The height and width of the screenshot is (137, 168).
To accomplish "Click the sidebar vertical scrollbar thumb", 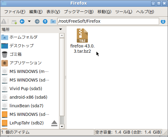I will coord(62,77).
